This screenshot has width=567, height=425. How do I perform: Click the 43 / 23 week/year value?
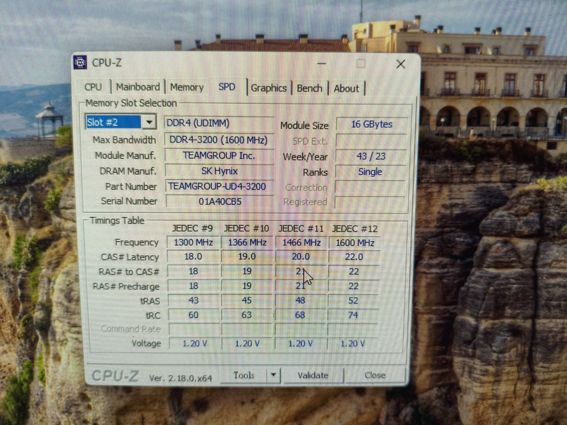point(371,156)
